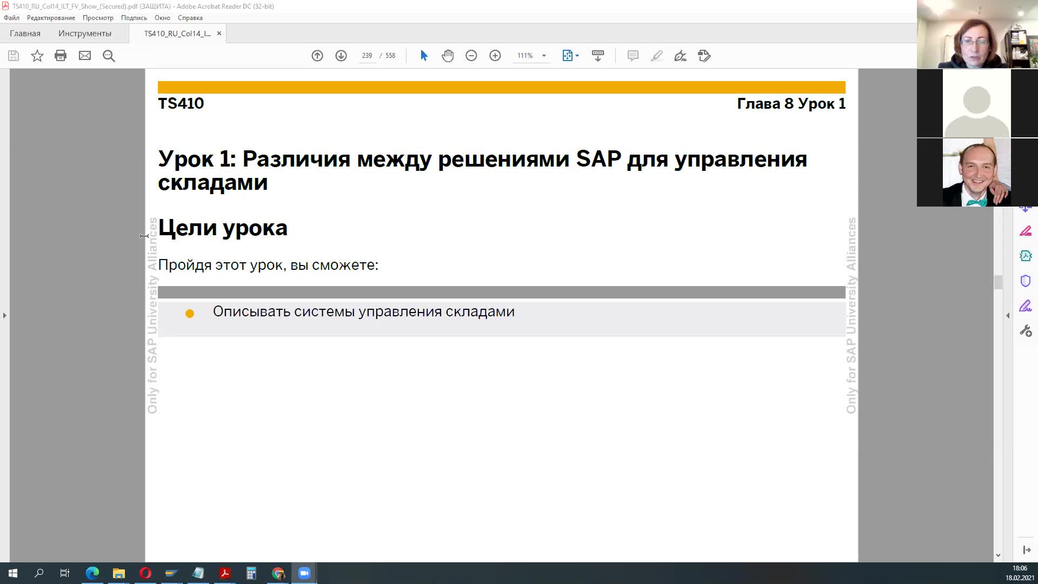Open the purple pen sign tool in the right pane
The width and height of the screenshot is (1038, 584).
[1026, 306]
